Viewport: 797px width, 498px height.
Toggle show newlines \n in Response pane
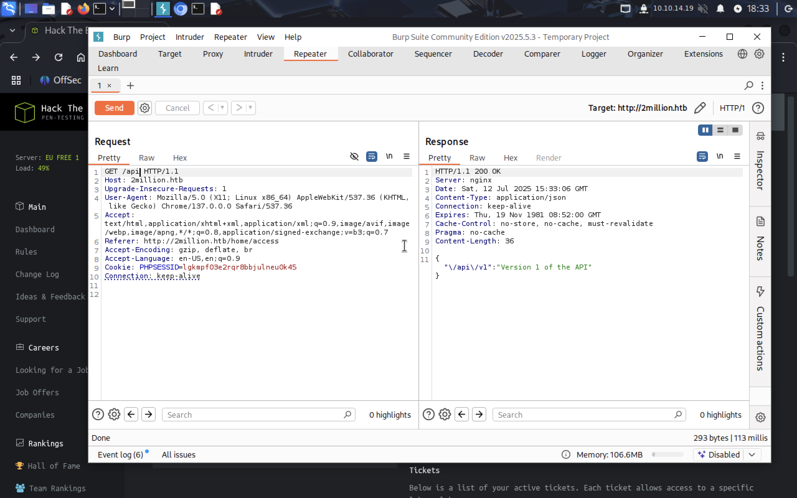[x=720, y=156]
